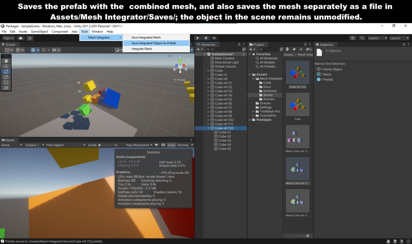
Task: Open the Display 1 dropdown
Action: pyautogui.click(x=34, y=145)
